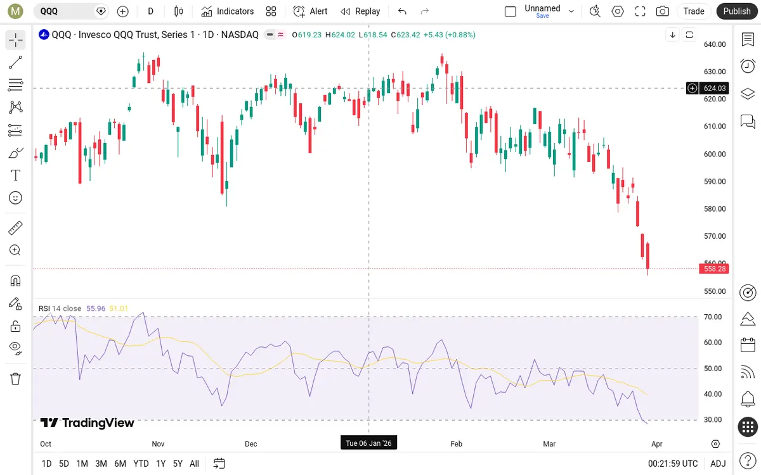The image size is (761, 475).
Task: Show All time range
Action: (x=194, y=464)
